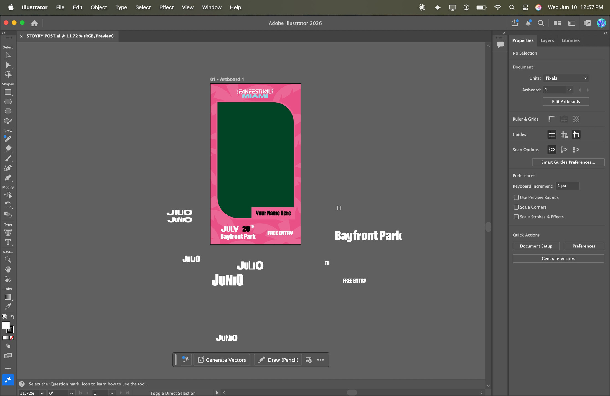610x396 pixels.
Task: Toggle smart guides icon
Action: pos(576,134)
